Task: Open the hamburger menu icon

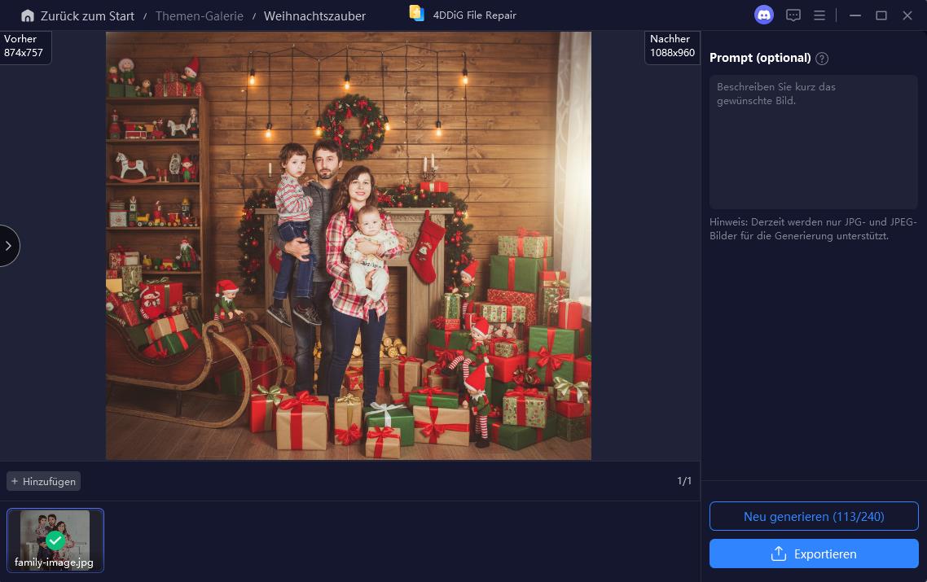Action: click(x=819, y=15)
